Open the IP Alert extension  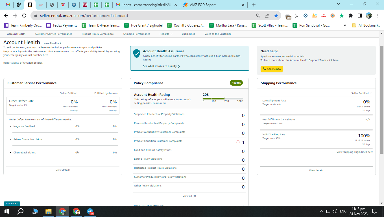point(323,16)
